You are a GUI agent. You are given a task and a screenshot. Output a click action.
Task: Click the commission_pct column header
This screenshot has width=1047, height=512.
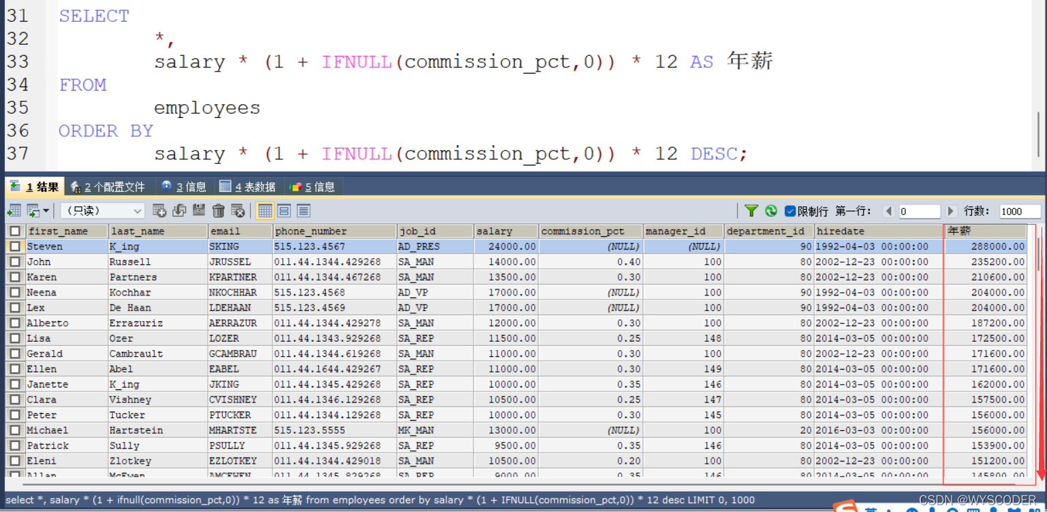591,231
